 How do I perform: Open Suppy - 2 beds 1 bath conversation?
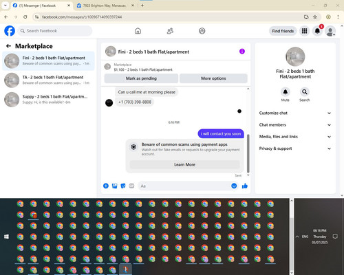[x=48, y=100]
